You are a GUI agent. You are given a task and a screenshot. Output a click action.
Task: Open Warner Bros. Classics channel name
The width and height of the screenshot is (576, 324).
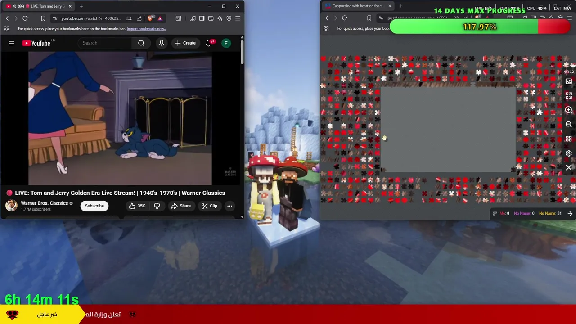(44, 203)
